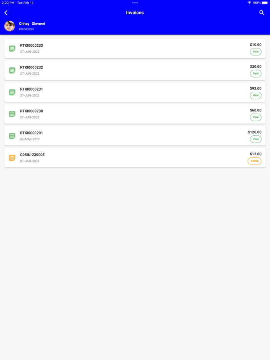Select the orange invoice icon for C05IN-230005
Screen dimensions: 270x360
pos(12,158)
